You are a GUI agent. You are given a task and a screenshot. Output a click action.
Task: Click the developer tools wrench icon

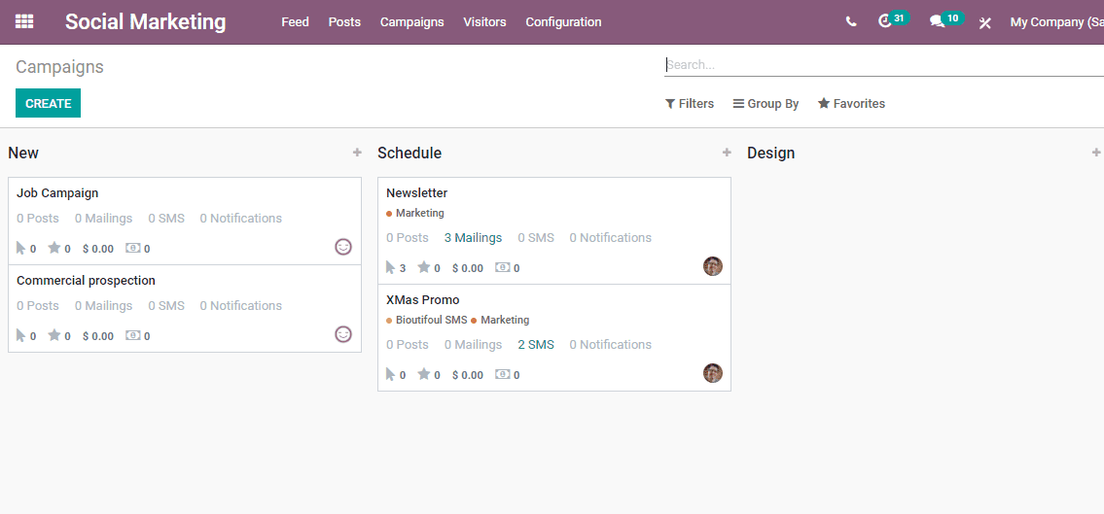985,22
